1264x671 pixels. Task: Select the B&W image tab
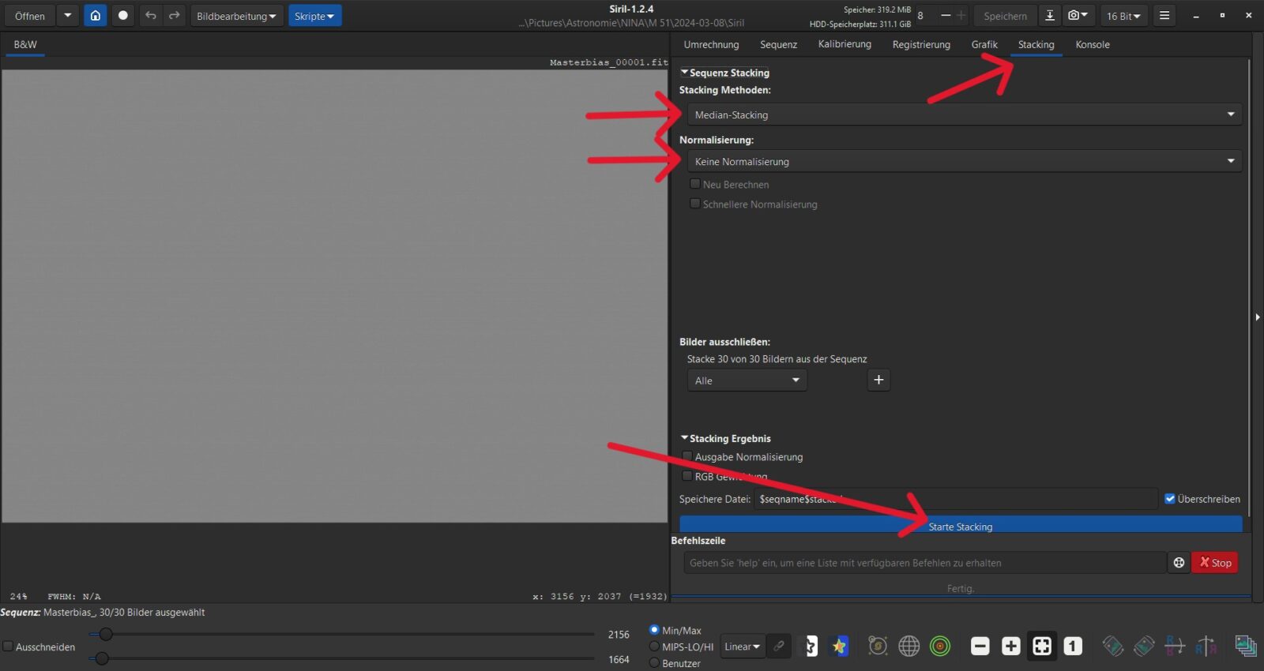click(x=25, y=44)
